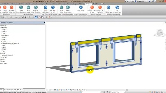Select Level 1 under Floor Plans
166x93 pixels.
[4, 29]
